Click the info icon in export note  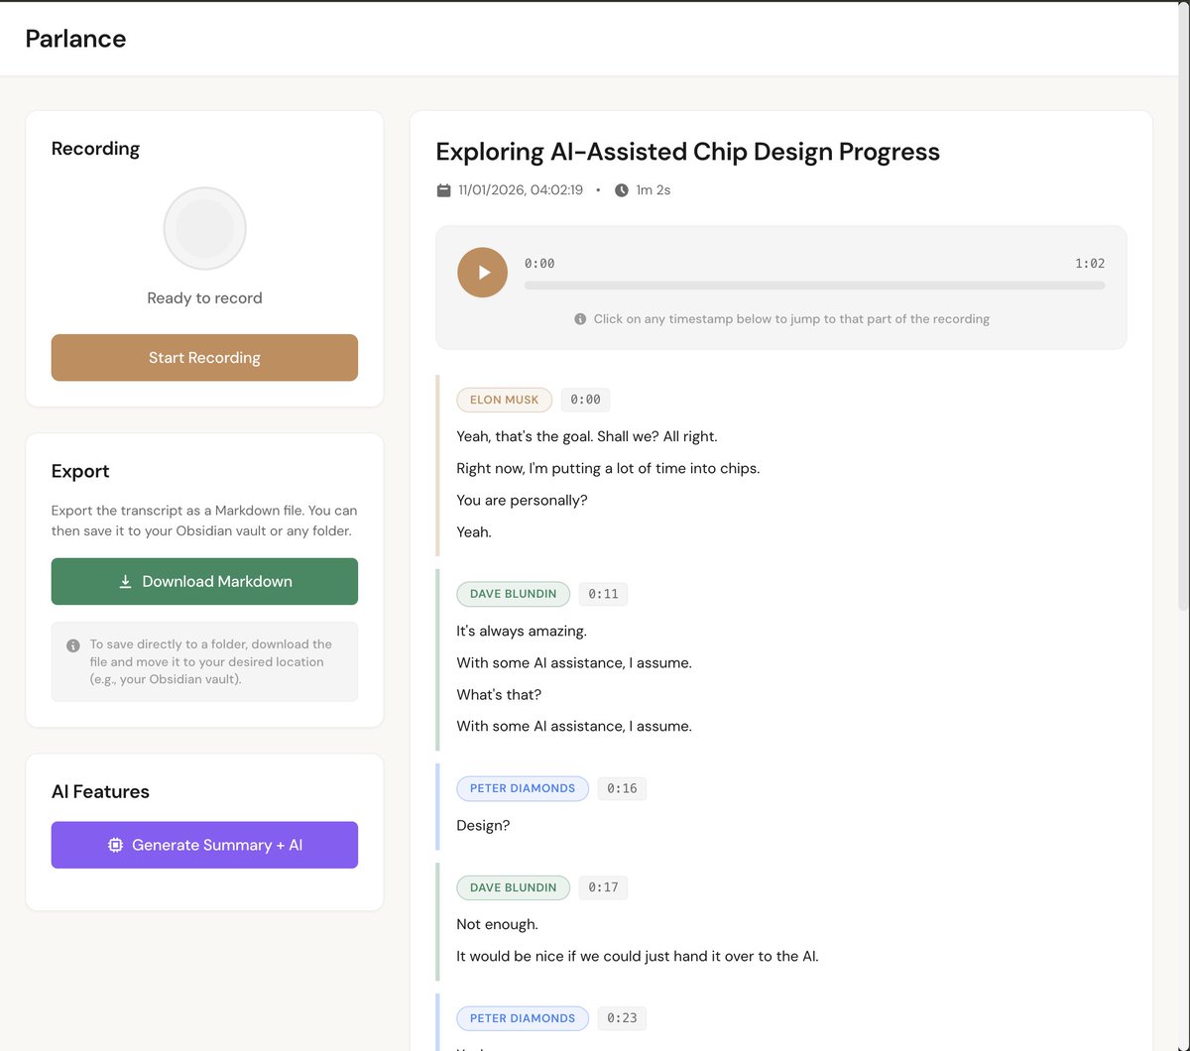pos(73,645)
